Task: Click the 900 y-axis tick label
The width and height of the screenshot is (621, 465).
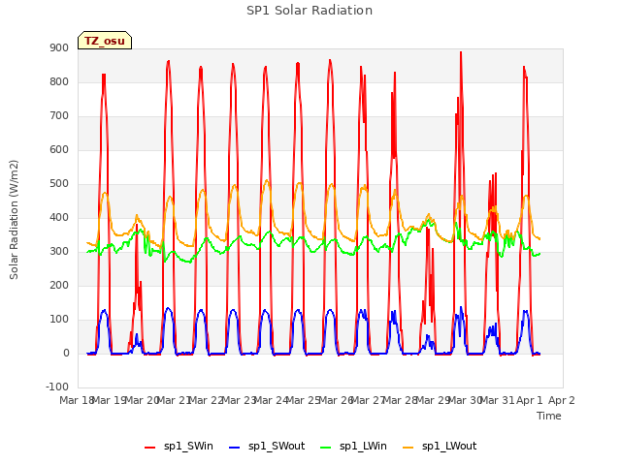Action: click(59, 48)
